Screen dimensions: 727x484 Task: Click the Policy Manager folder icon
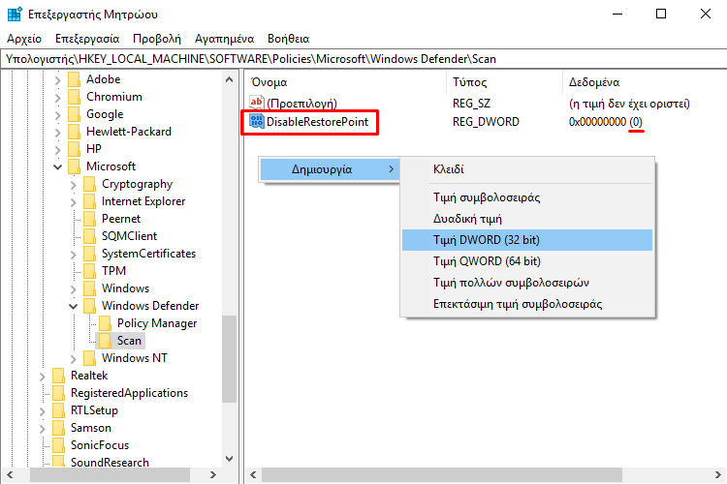(x=106, y=323)
